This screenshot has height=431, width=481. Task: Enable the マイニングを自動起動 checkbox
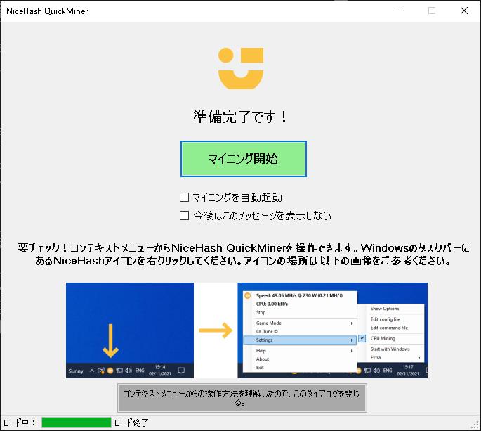coord(184,198)
